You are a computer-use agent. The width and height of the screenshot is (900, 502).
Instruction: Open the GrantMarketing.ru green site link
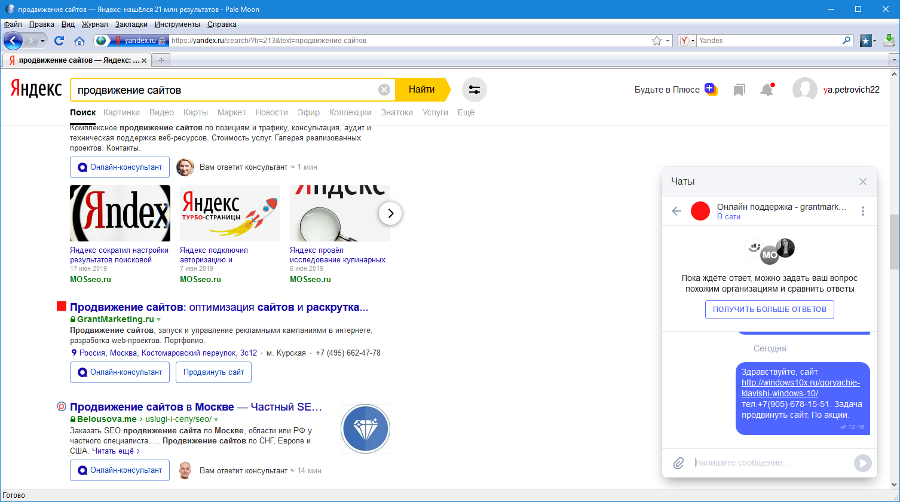(115, 320)
